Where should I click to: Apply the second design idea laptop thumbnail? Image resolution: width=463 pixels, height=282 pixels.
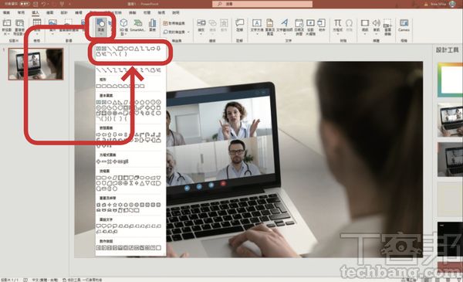(x=450, y=120)
